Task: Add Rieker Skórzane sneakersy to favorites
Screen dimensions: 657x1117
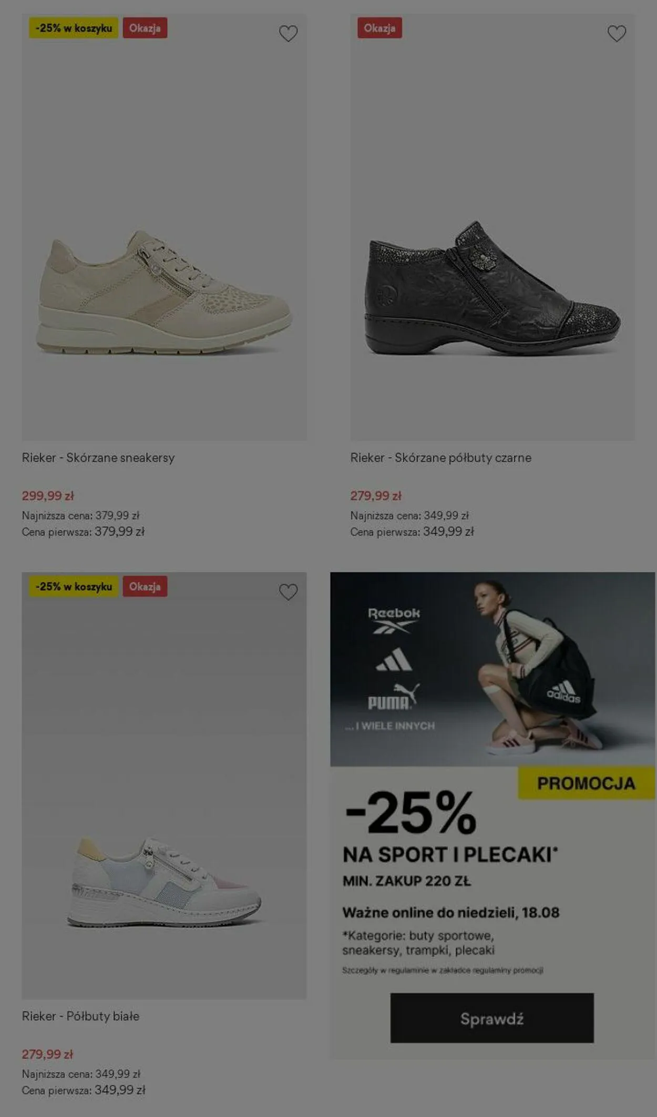Action: pyautogui.click(x=288, y=34)
